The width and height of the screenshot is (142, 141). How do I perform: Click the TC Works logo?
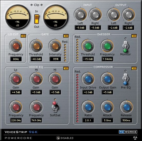coord(128,132)
